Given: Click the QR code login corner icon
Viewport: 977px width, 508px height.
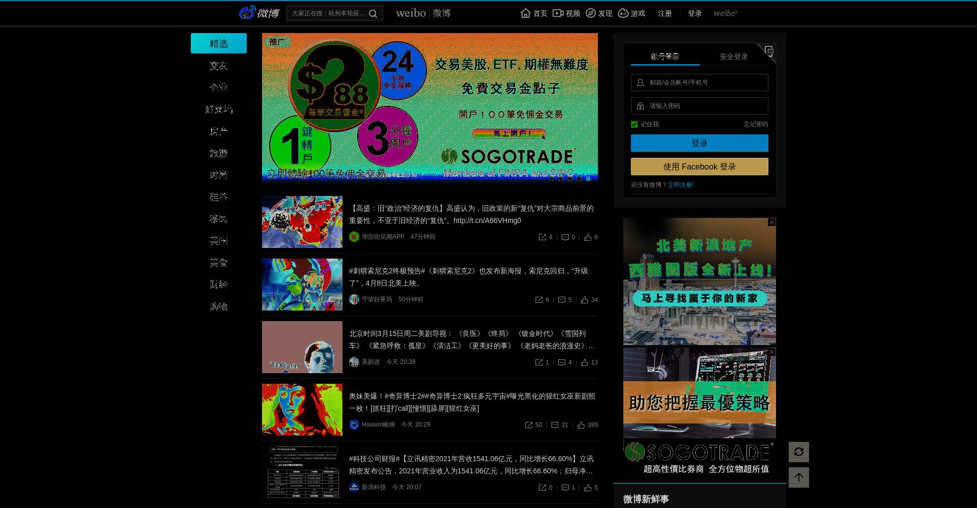Looking at the screenshot, I should tap(768, 51).
